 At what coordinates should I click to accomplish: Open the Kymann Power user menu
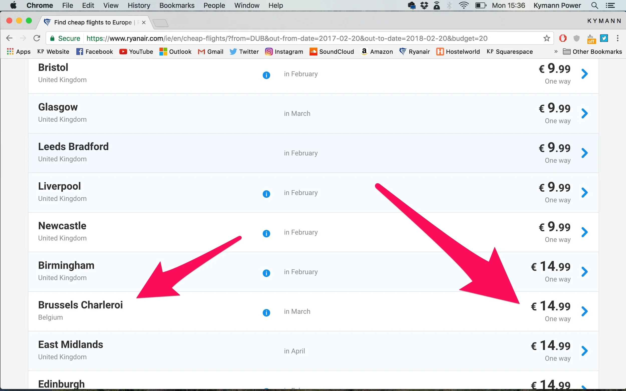coord(557,6)
